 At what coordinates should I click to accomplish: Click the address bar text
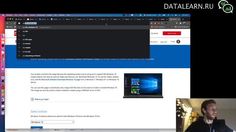[29, 23]
